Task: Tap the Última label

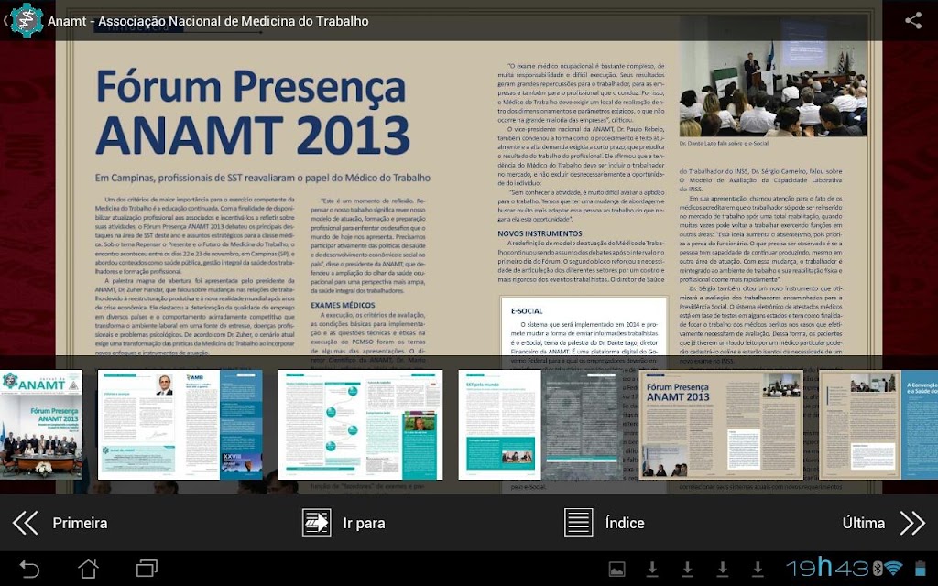Action: (863, 523)
